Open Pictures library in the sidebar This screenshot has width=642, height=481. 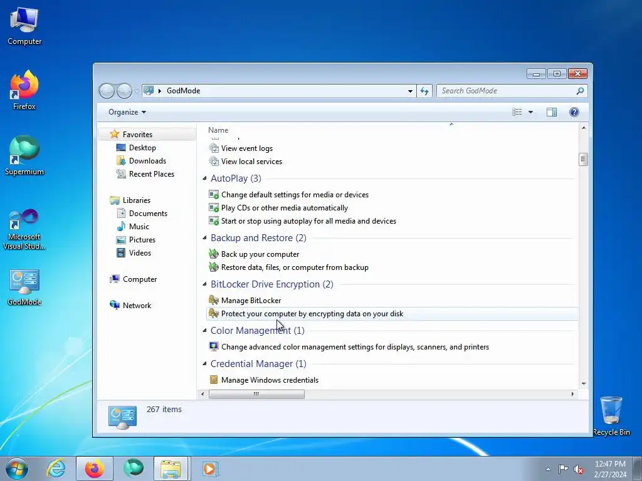142,240
